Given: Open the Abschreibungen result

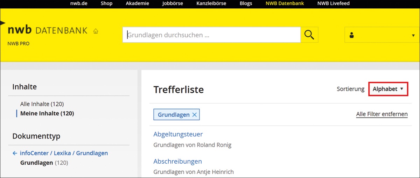Looking at the screenshot, I should tap(177, 162).
